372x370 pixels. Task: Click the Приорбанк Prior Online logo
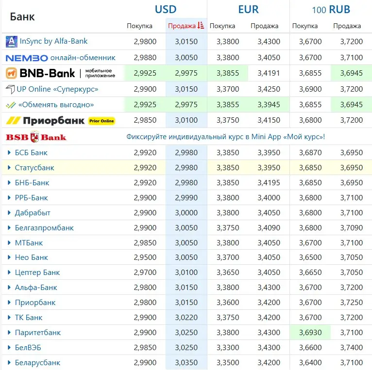coord(60,120)
